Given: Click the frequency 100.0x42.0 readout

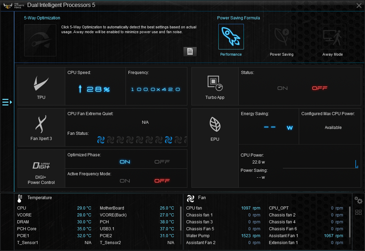Looking at the screenshot, I should coord(156,89).
